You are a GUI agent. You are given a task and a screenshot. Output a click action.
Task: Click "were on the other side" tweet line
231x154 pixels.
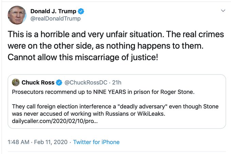coord(106,46)
